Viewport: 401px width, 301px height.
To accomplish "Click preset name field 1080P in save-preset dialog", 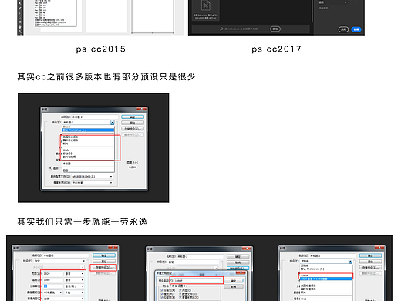I will pos(197,281).
